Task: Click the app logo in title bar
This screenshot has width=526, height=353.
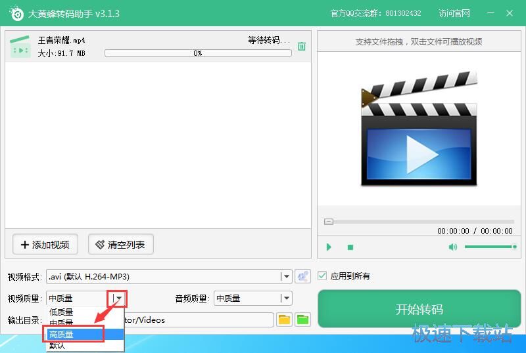Action: pyautogui.click(x=15, y=13)
